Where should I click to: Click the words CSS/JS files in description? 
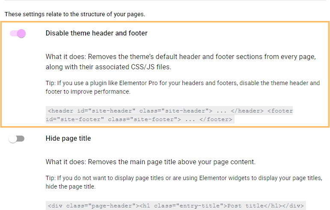[151, 67]
